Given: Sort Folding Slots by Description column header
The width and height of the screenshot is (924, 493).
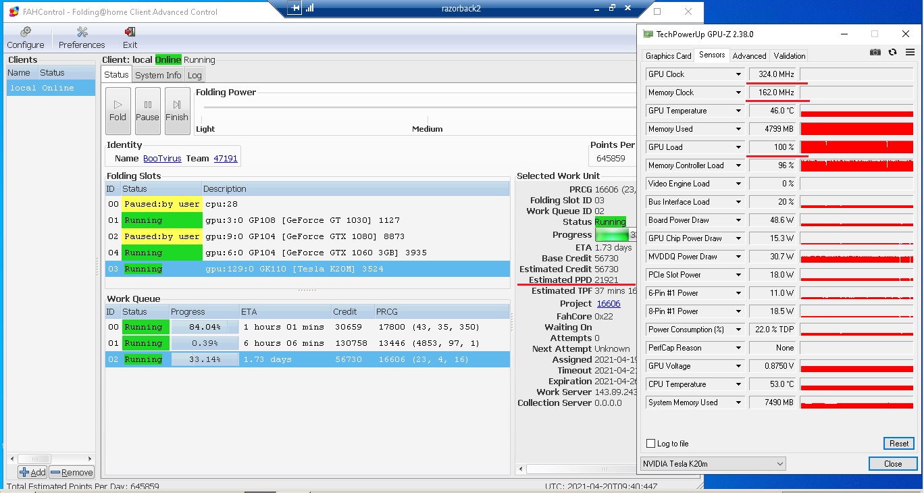Looking at the screenshot, I should 356,189.
